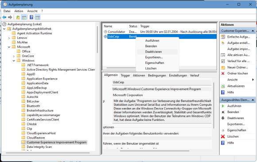
Task: Click the 'Eigenschaften' clock icon in Aktionen
Action: (x=223, y=131)
